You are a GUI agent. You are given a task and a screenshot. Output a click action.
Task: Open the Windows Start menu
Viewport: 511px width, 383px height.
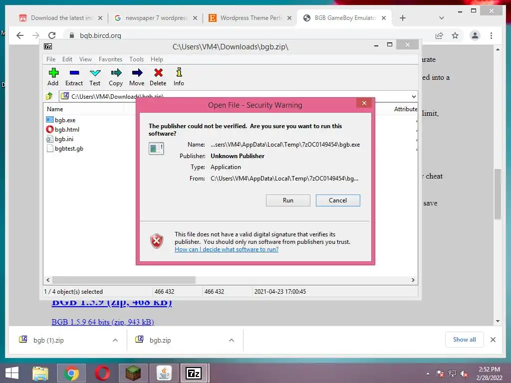(x=12, y=373)
